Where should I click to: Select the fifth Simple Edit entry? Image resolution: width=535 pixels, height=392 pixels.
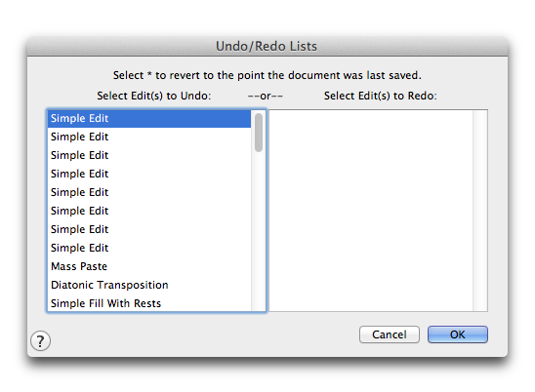click(149, 192)
